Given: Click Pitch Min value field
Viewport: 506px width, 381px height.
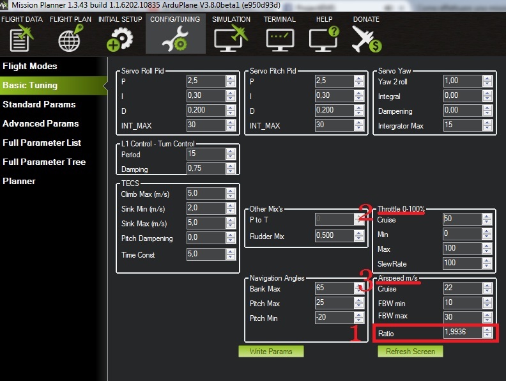Looking at the screenshot, I should click(334, 317).
